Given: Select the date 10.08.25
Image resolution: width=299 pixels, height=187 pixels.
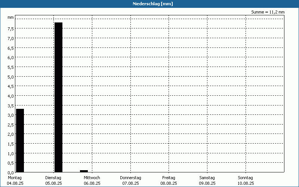Looking at the screenshot, I should 246,183.
